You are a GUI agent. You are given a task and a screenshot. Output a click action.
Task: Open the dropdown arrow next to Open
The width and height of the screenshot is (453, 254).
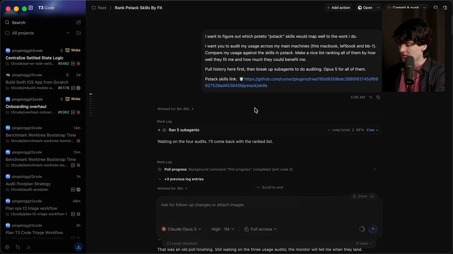pos(378,8)
